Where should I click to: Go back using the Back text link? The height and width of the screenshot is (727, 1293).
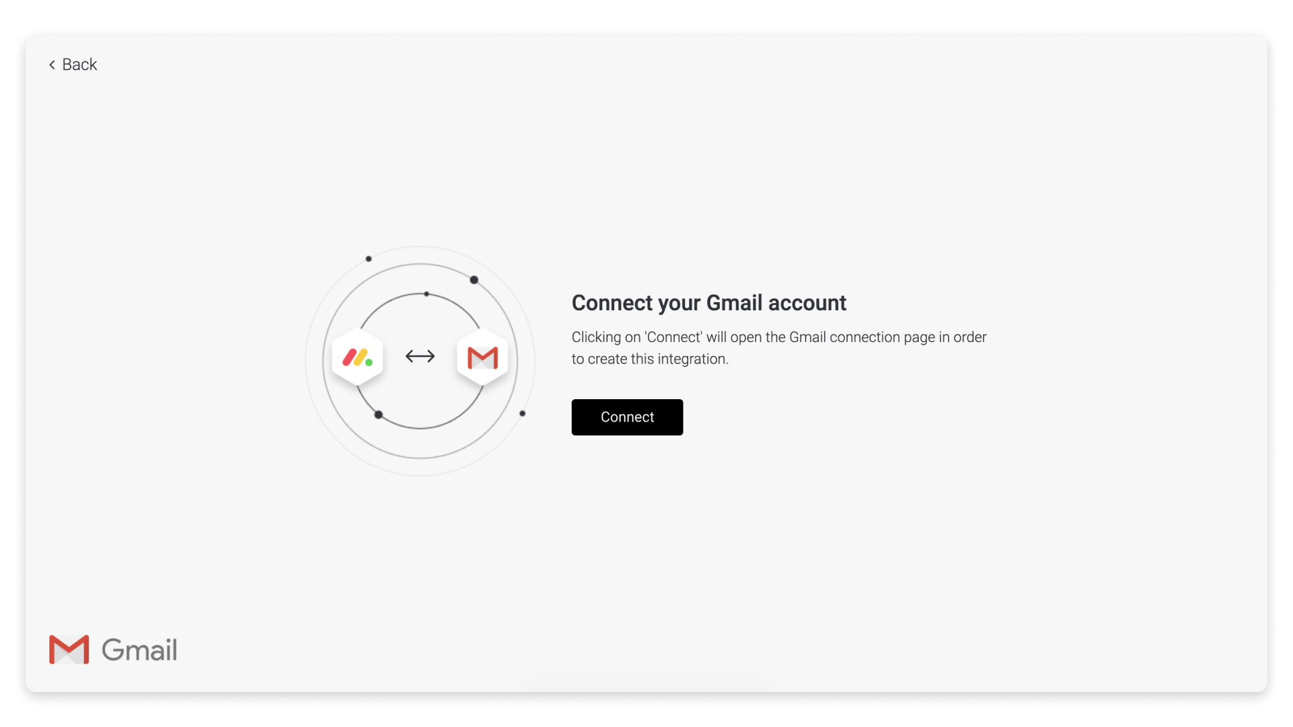79,65
